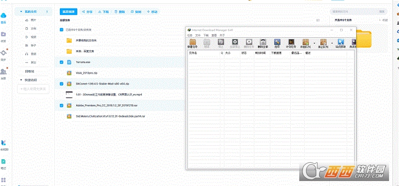The width and height of the screenshot is (399, 186).
Task: Collapse the 我的文件 tree triangle
Action: 21,11
